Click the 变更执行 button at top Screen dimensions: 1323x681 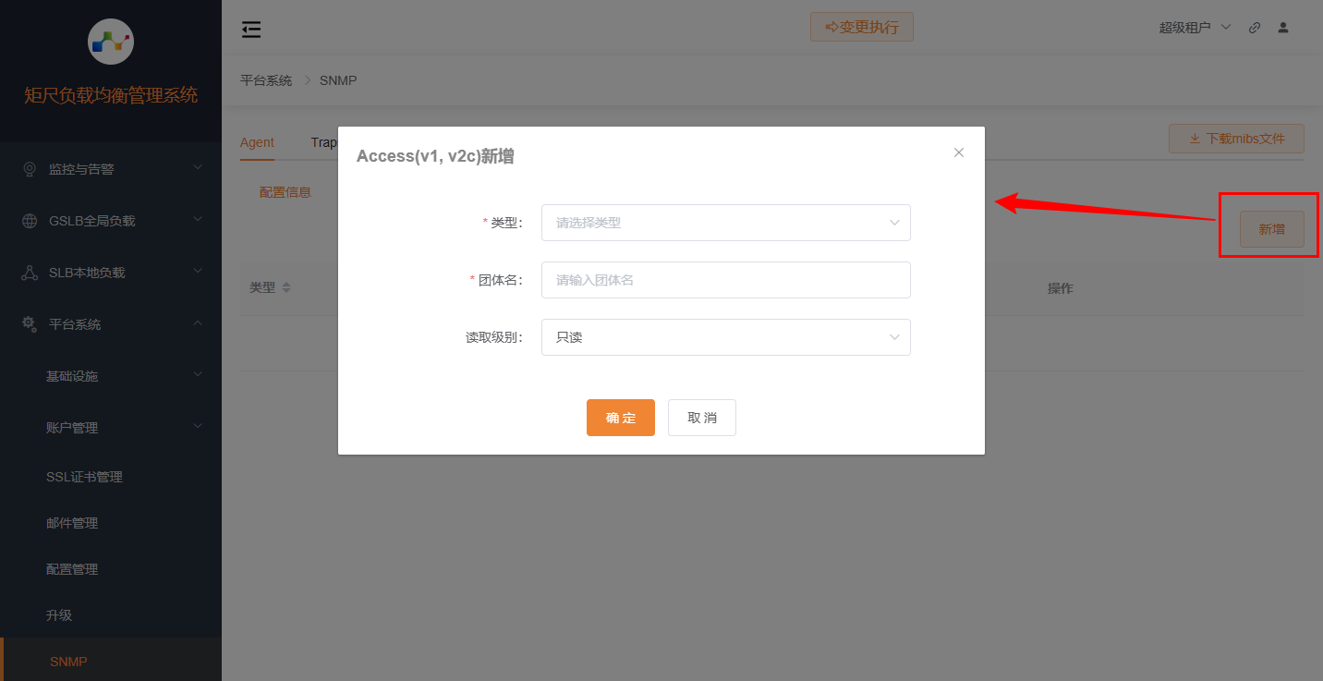pos(861,27)
